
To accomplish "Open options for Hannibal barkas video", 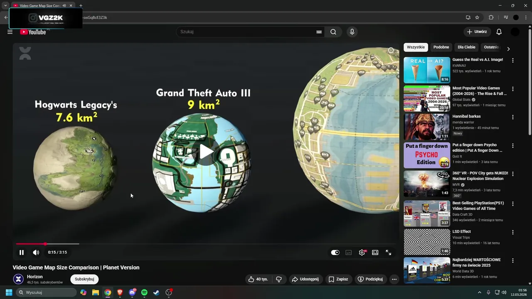I will (513, 117).
